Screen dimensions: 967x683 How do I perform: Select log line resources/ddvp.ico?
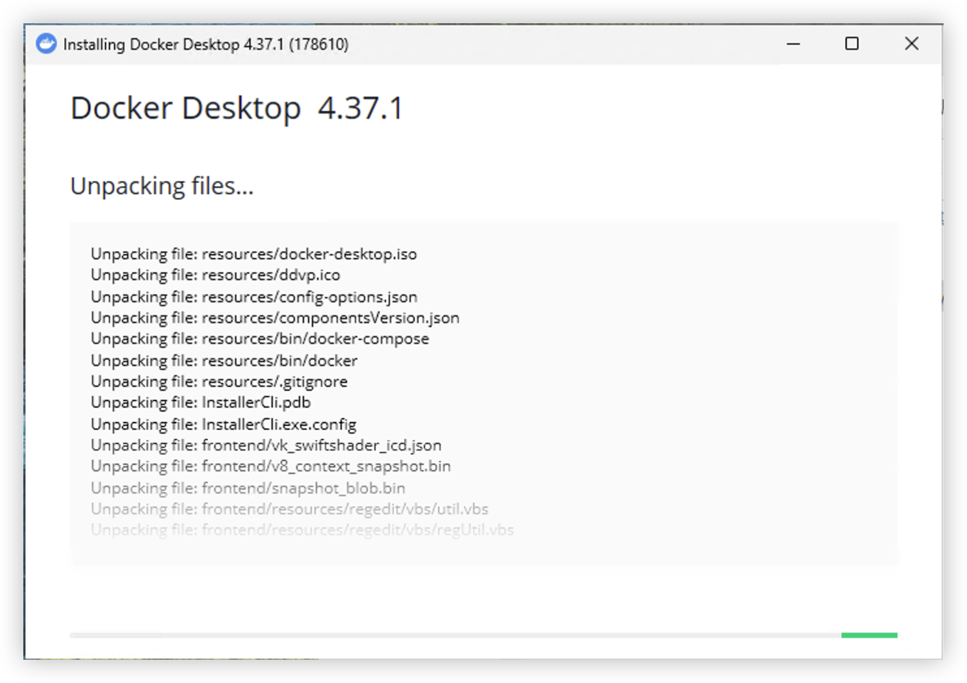215,275
